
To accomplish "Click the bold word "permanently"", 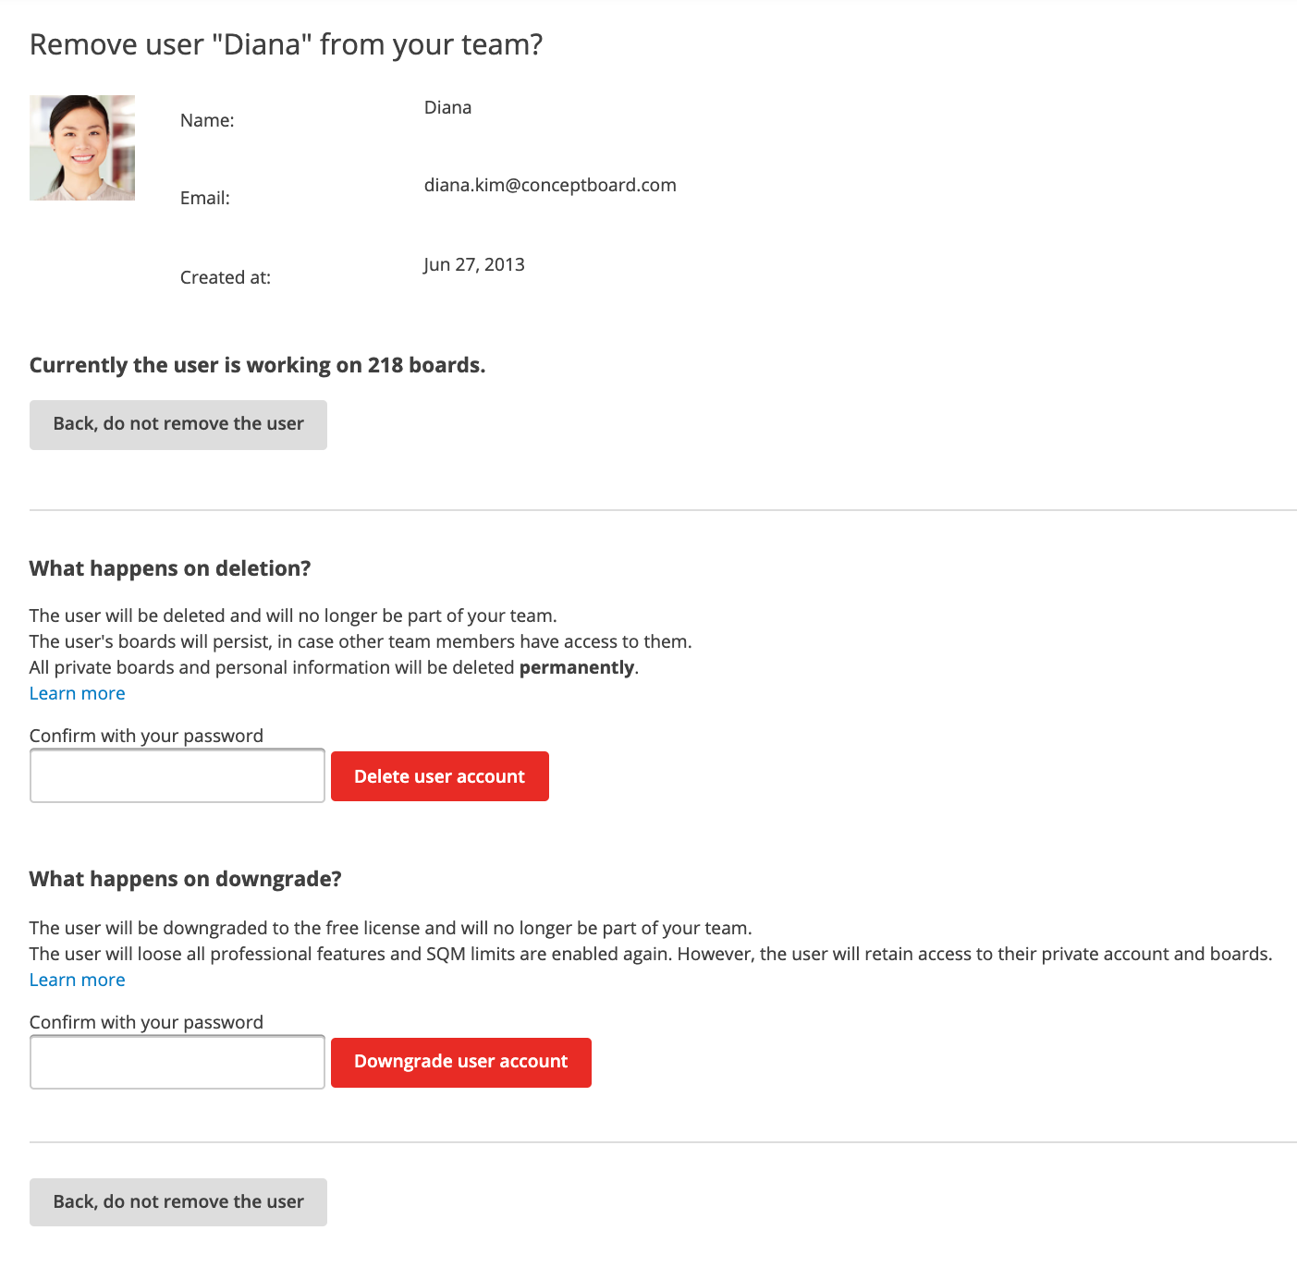I will [x=576, y=667].
